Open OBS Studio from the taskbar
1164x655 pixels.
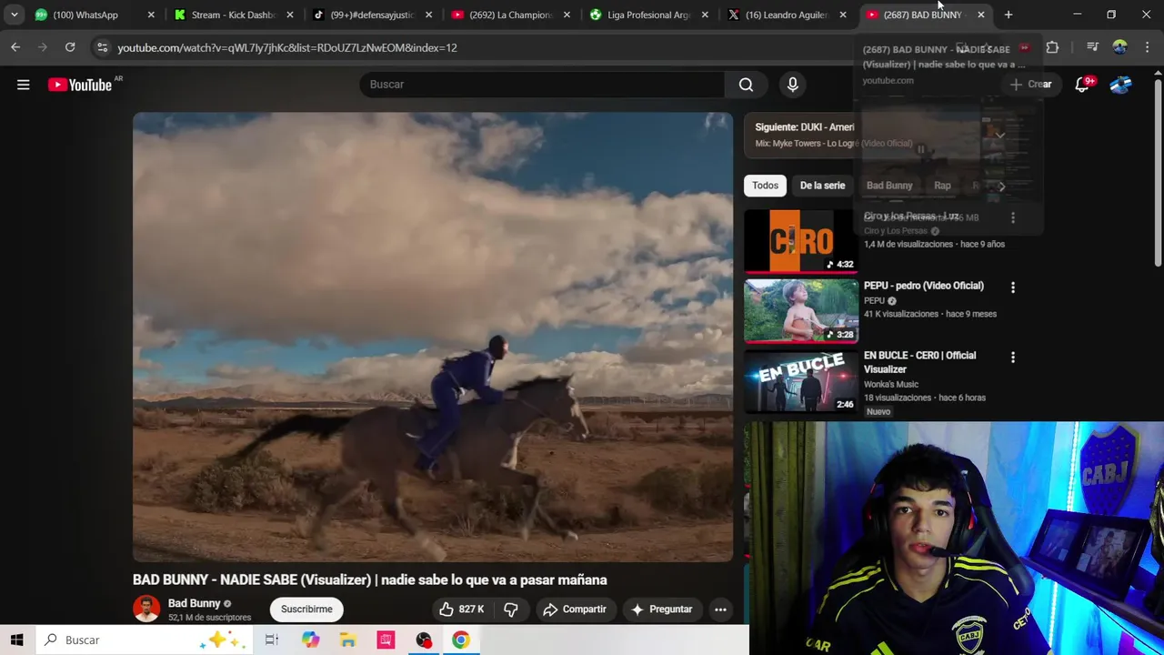(x=424, y=640)
